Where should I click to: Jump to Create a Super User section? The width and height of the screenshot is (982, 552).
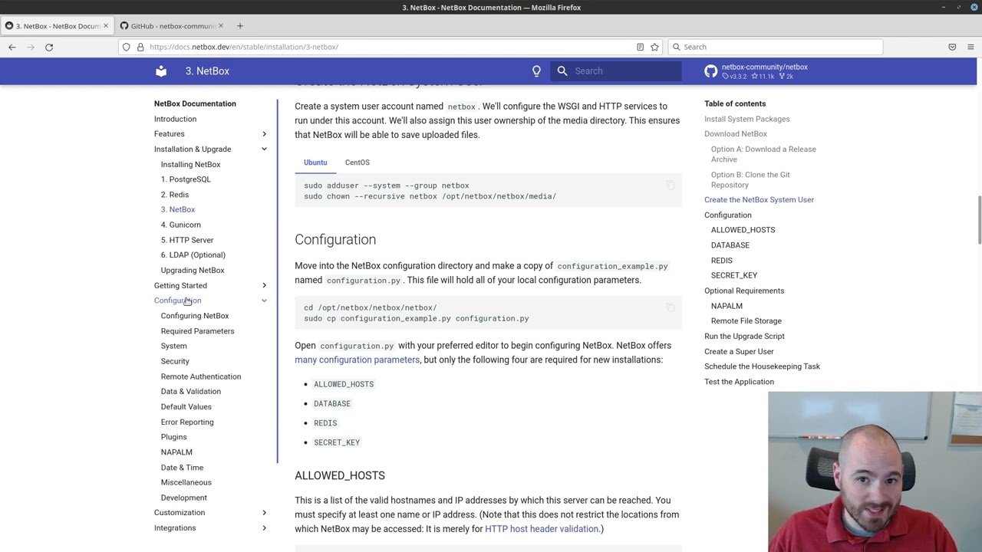[739, 351]
